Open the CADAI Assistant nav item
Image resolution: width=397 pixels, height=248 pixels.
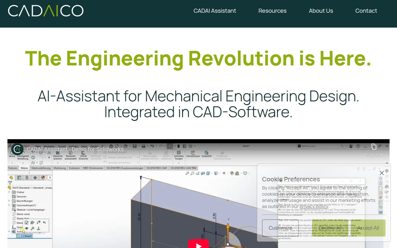click(215, 11)
